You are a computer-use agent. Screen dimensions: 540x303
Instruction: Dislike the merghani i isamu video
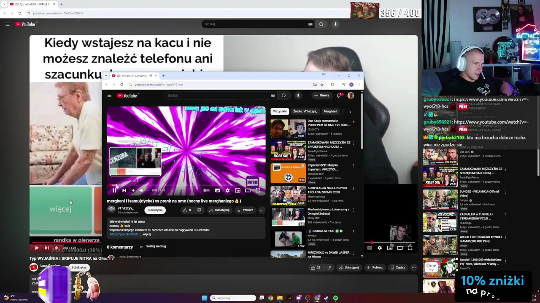point(199,210)
